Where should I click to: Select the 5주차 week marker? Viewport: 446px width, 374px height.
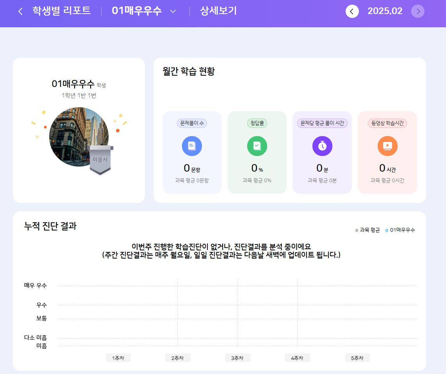pyautogui.click(x=357, y=358)
